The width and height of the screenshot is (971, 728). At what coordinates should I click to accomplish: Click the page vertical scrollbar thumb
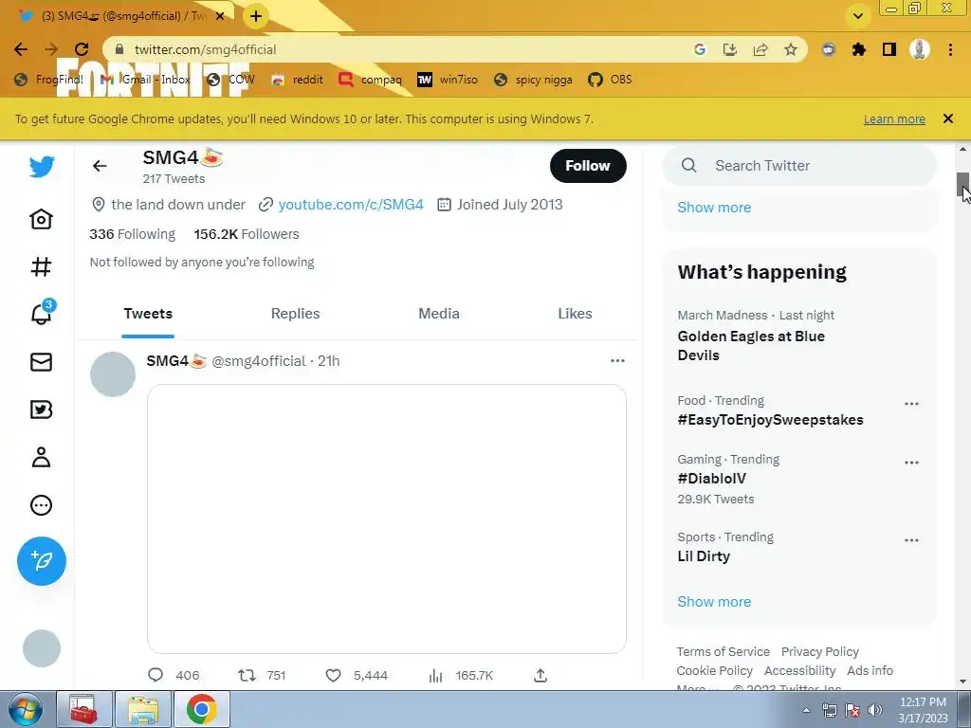(x=963, y=185)
